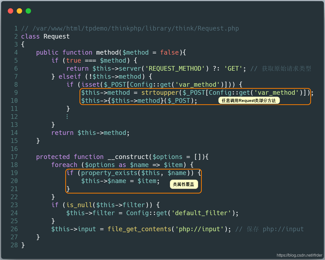Click the '$this->$name = $item;' statement
Image resolution: width=325 pixels, height=260 pixels.
click(120, 181)
